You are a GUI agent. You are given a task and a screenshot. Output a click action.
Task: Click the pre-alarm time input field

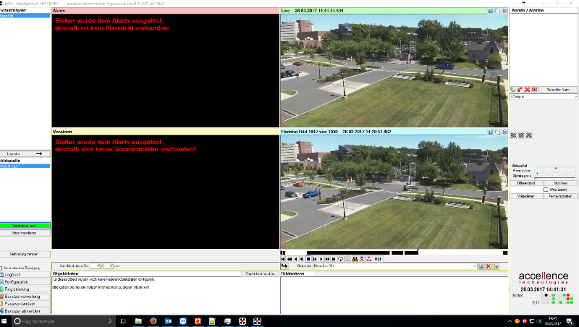(96, 266)
